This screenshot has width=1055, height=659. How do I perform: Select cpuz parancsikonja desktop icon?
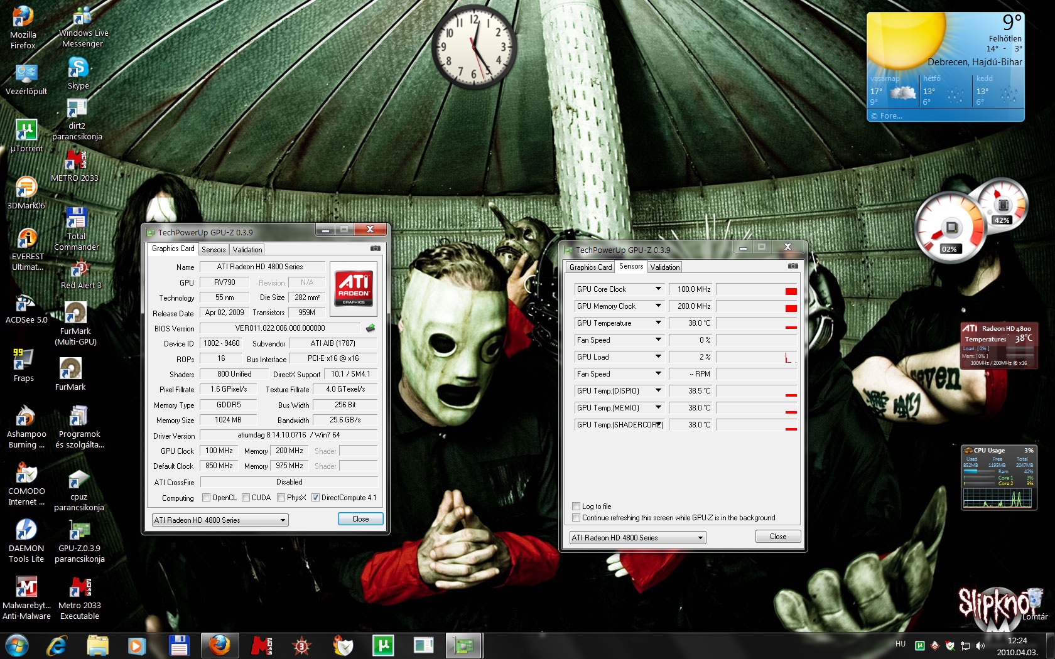point(79,491)
